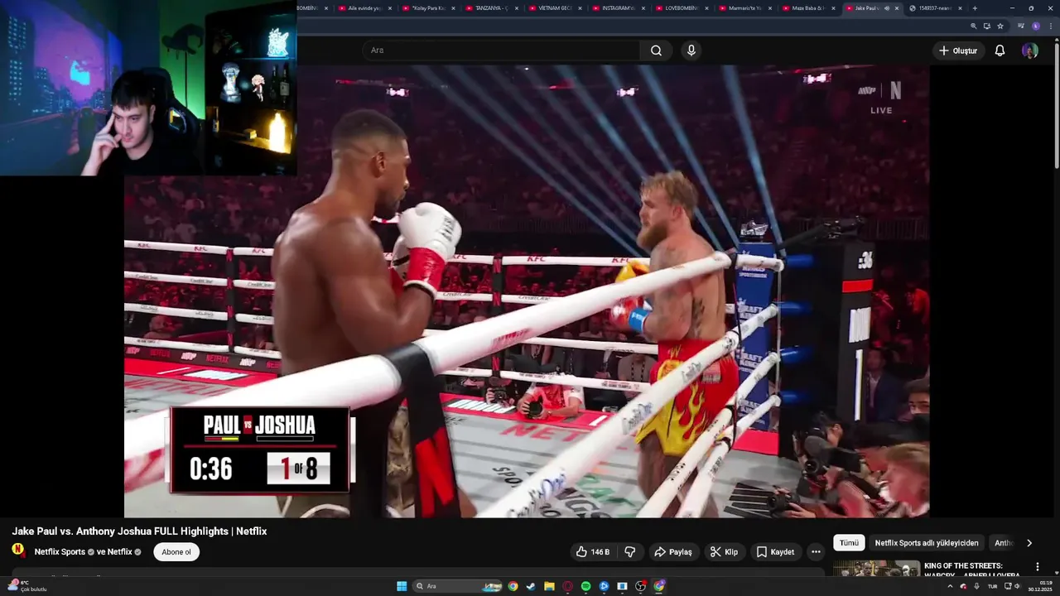The height and width of the screenshot is (596, 1060).
Task: Like the video showing 146 B
Action: [593, 552]
